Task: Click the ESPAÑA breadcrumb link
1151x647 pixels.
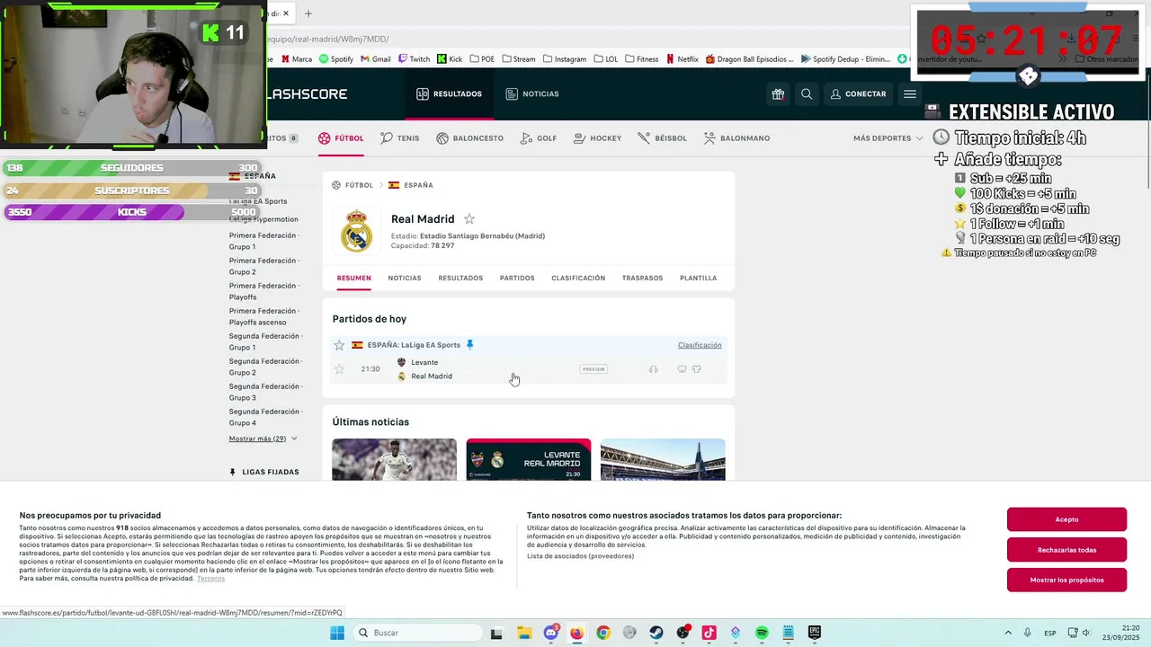Action: 418,185
